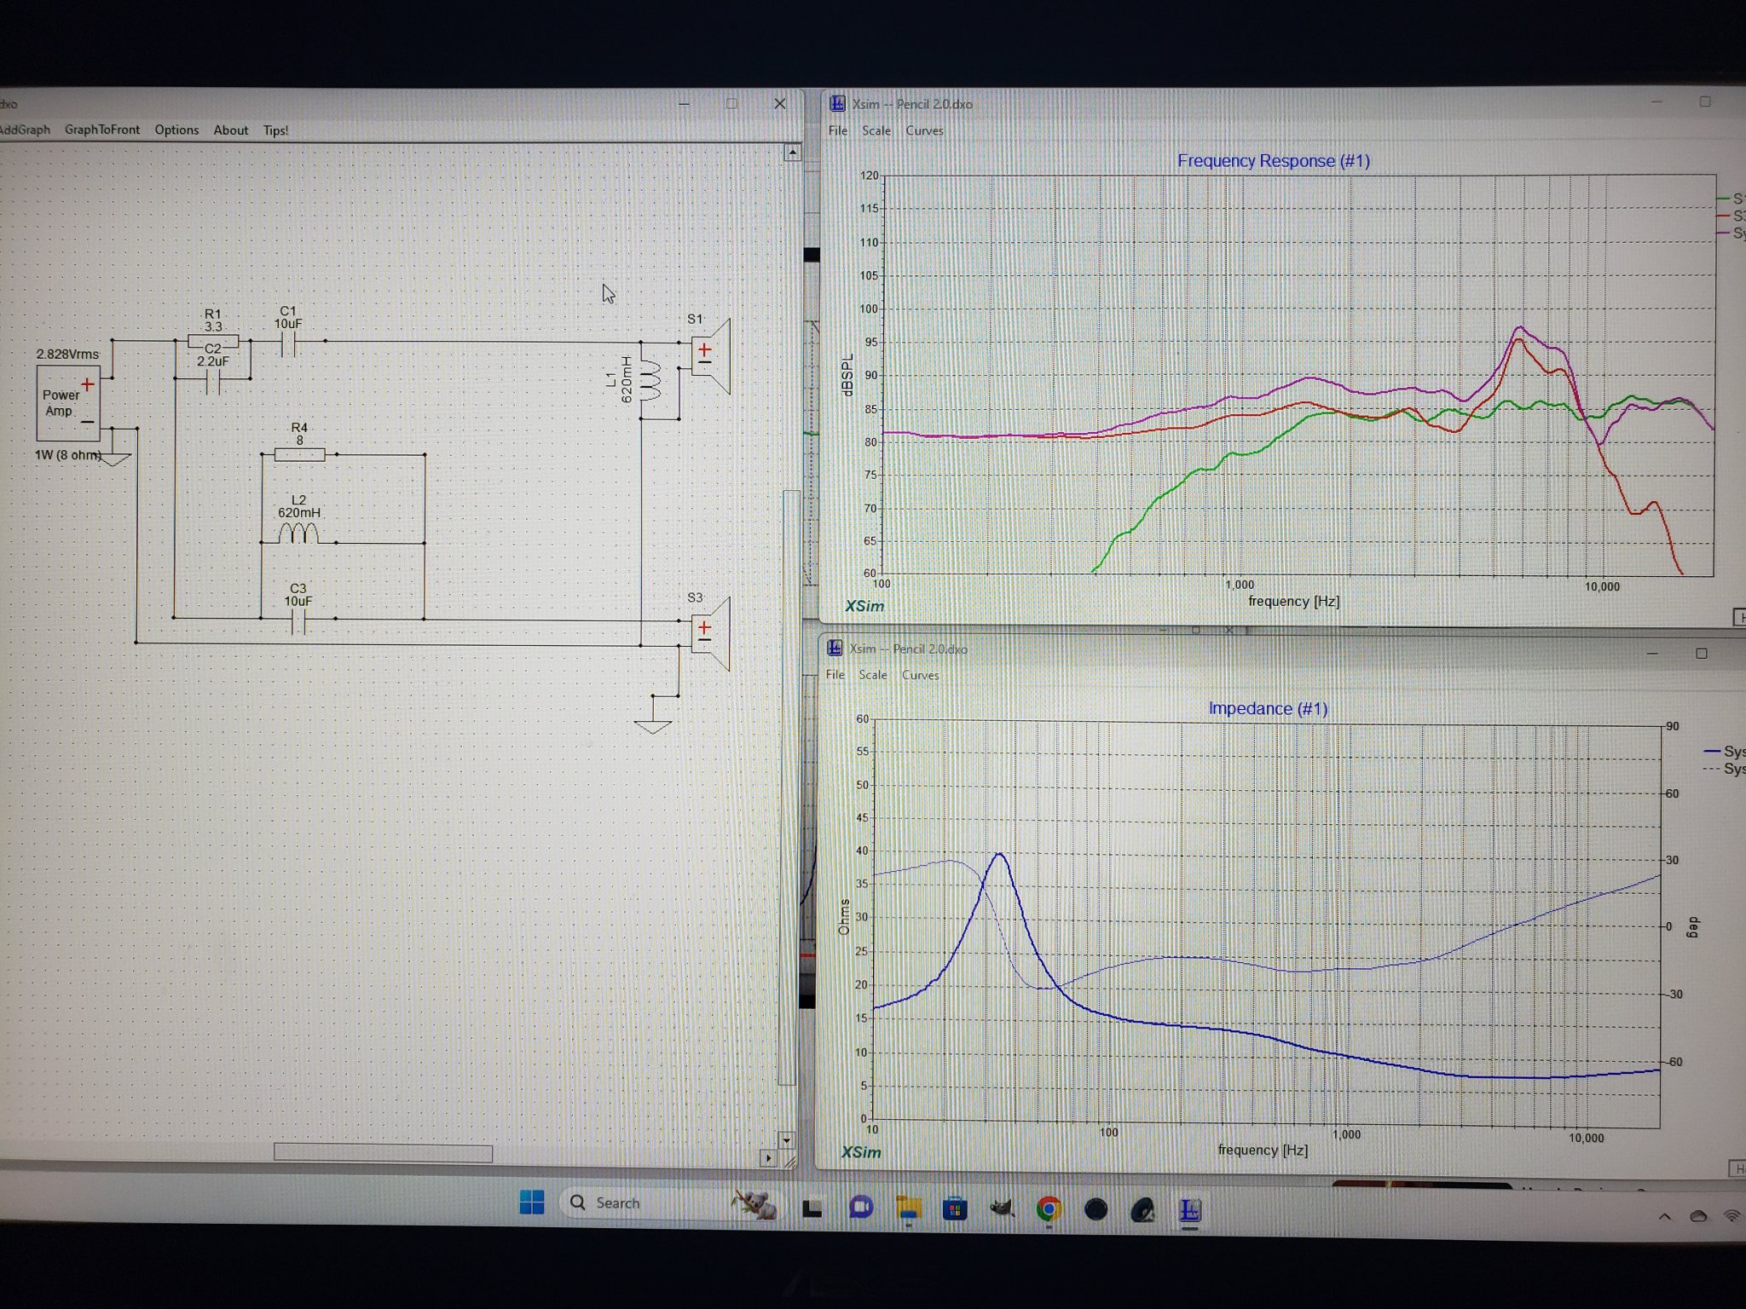
Task: Click the Impedance (#1) graph title
Action: tap(1268, 708)
